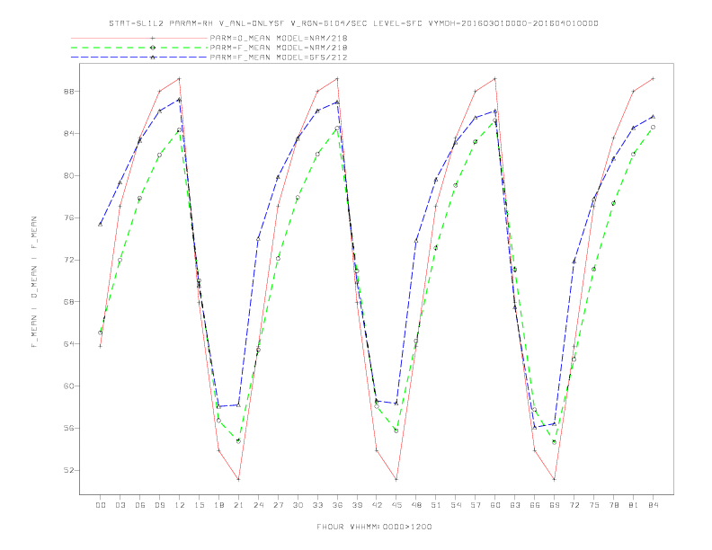The height and width of the screenshot is (550, 712).
Task: Click the green dashed legend line sample
Action: (139, 48)
